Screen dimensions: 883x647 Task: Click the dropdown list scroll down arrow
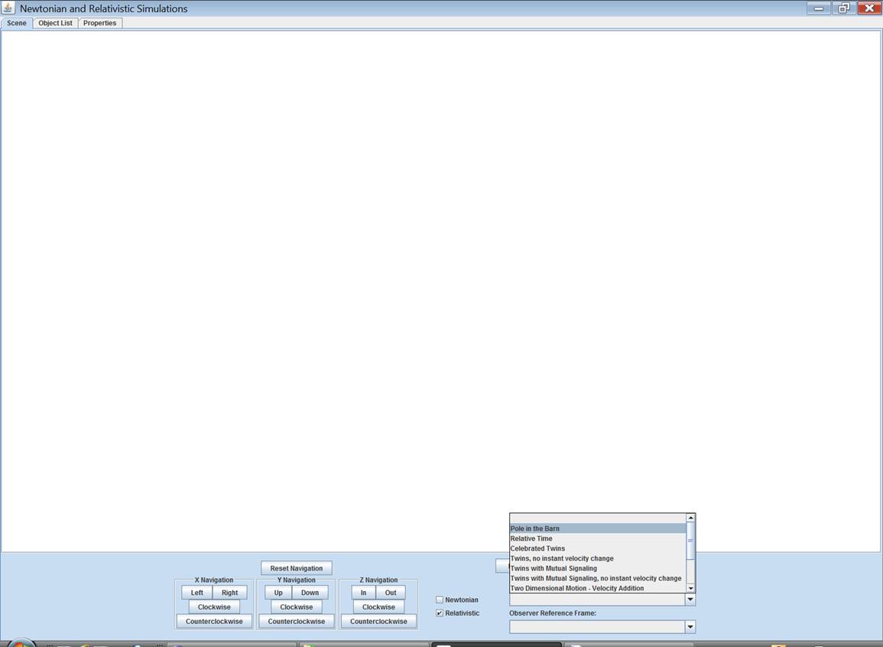690,588
